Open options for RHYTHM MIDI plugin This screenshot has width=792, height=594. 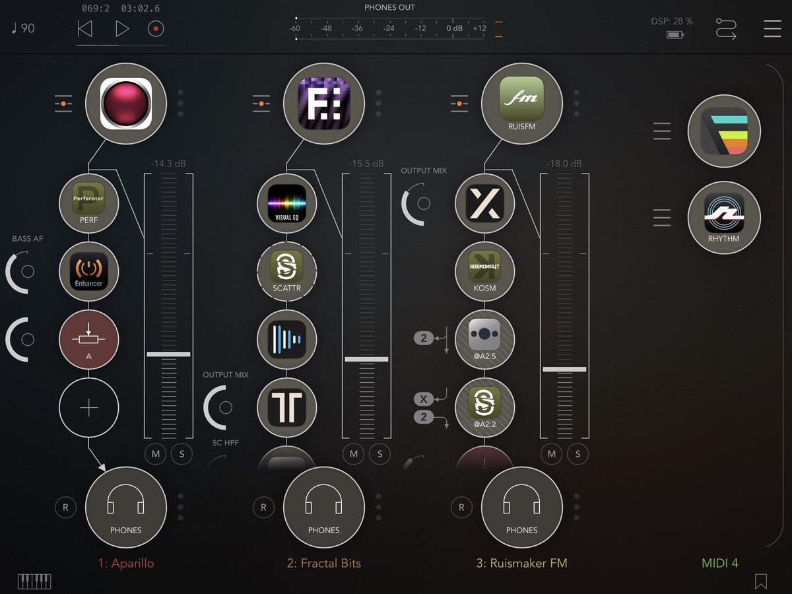[x=662, y=217]
